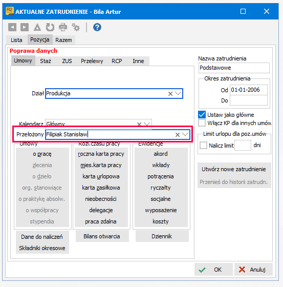The height and width of the screenshot is (287, 283).
Task: Open the Przelewy tab
Action: (x=92, y=61)
